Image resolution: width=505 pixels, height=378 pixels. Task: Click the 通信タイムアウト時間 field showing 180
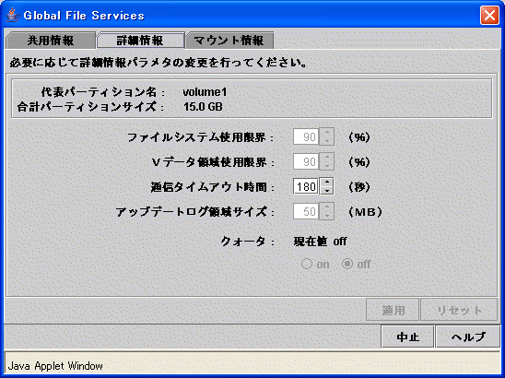(306, 186)
